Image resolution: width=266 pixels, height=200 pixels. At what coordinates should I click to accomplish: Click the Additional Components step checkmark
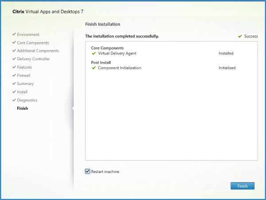(x=14, y=50)
